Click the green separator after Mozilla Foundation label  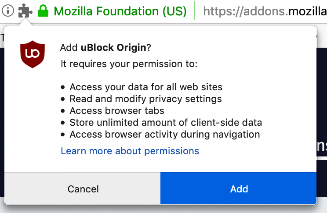[195, 11]
